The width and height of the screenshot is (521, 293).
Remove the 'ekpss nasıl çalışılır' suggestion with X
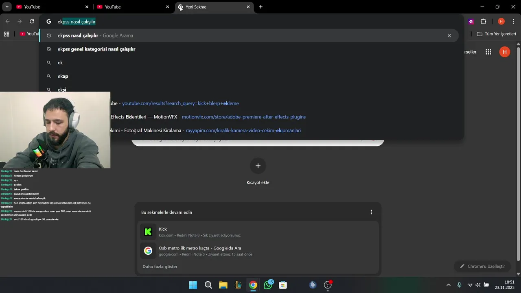tap(449, 35)
